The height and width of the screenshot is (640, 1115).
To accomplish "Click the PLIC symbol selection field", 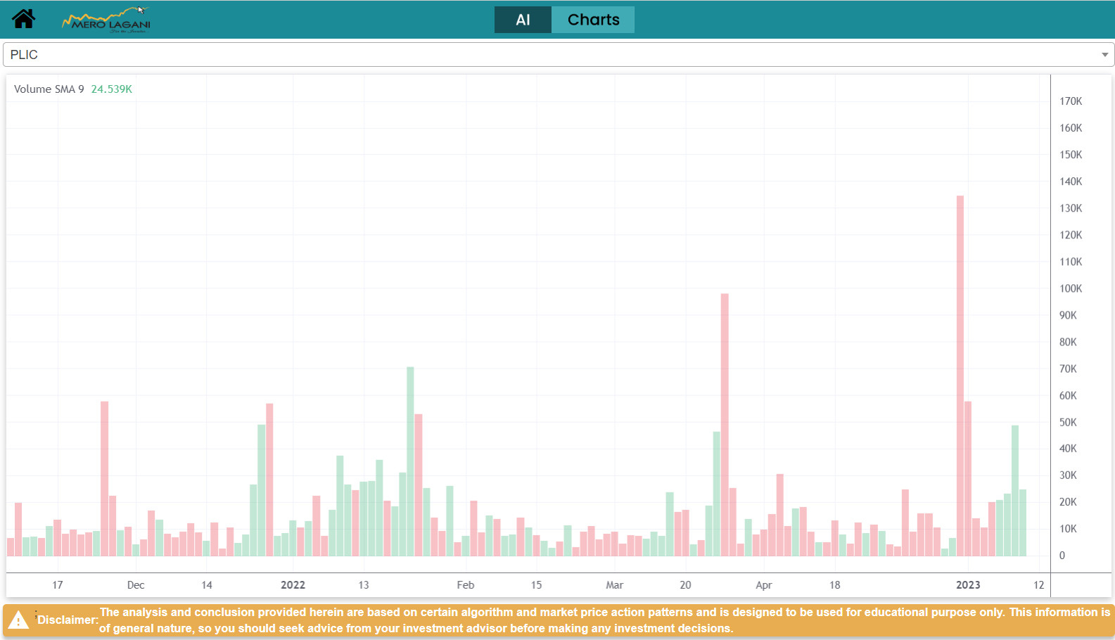I will (549, 55).
